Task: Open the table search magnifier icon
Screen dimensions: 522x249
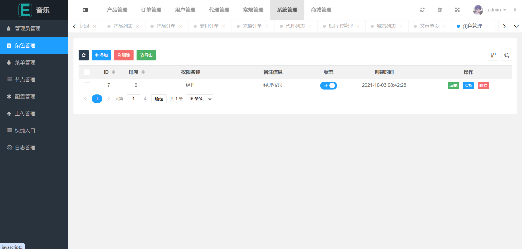Action: tap(506, 55)
